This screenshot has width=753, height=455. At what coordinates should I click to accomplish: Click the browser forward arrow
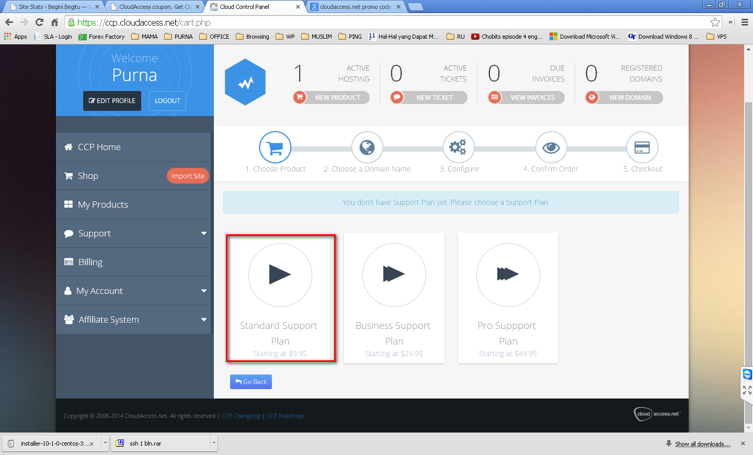(24, 22)
